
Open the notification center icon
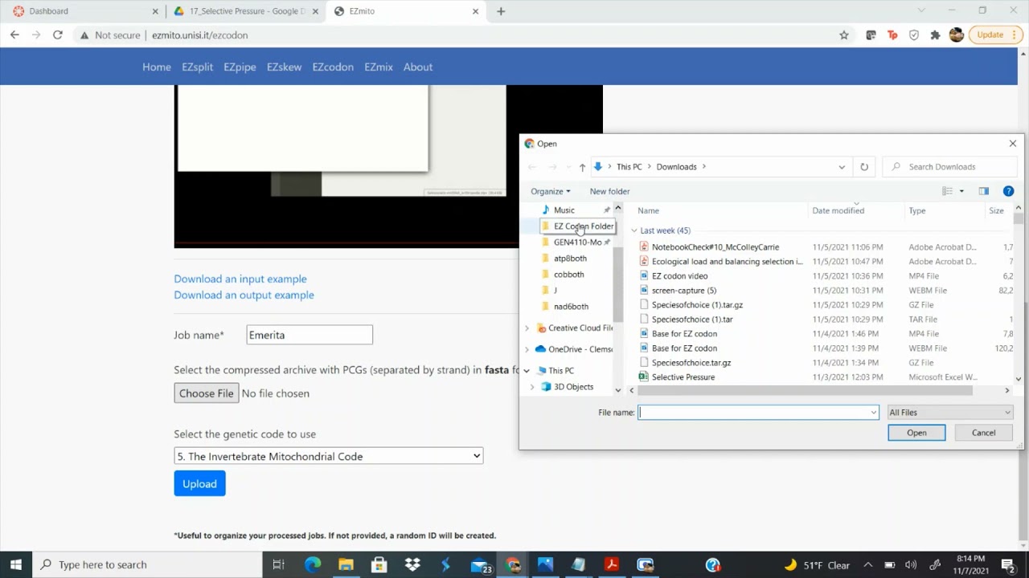point(1008,564)
